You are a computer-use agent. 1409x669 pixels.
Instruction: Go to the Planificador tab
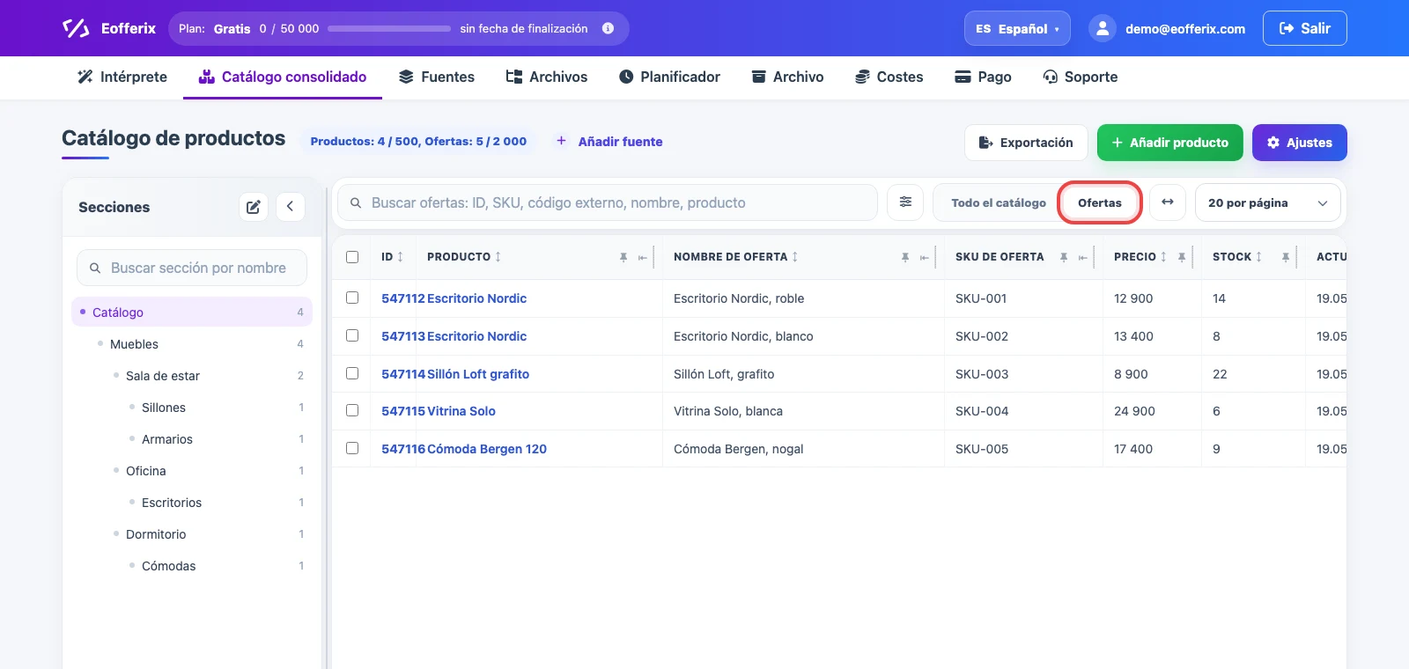point(669,77)
